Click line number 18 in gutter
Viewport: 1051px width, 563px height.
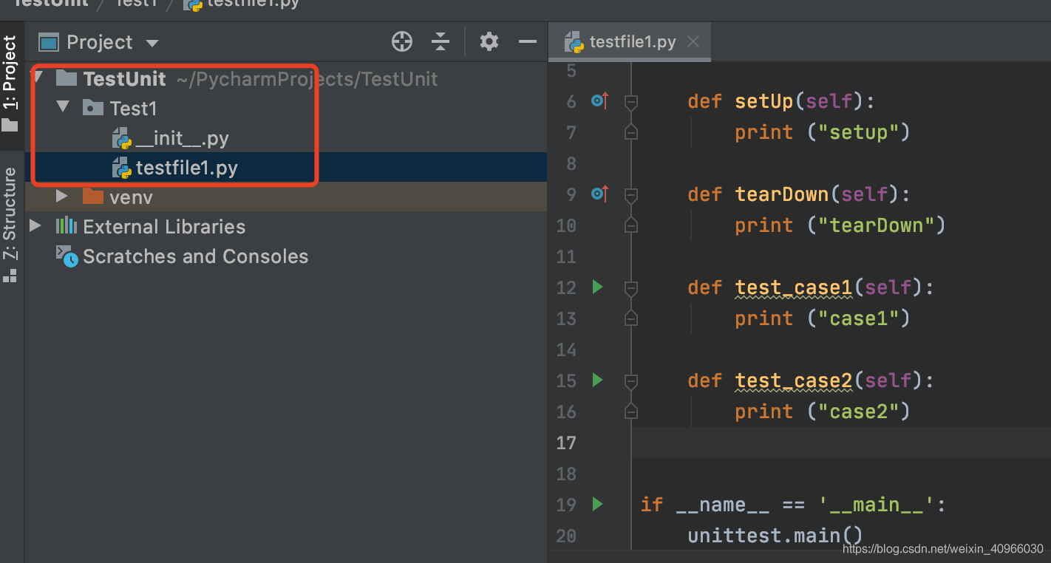click(566, 474)
